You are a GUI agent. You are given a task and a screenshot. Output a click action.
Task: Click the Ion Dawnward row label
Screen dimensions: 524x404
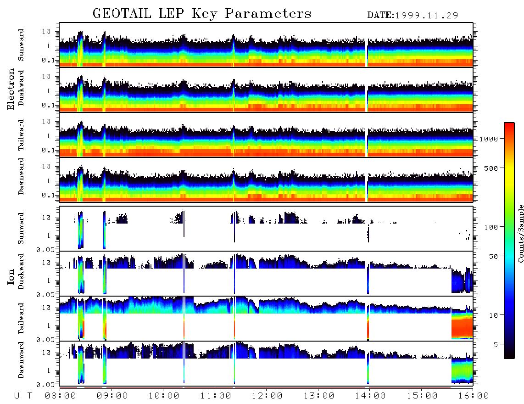(21, 360)
